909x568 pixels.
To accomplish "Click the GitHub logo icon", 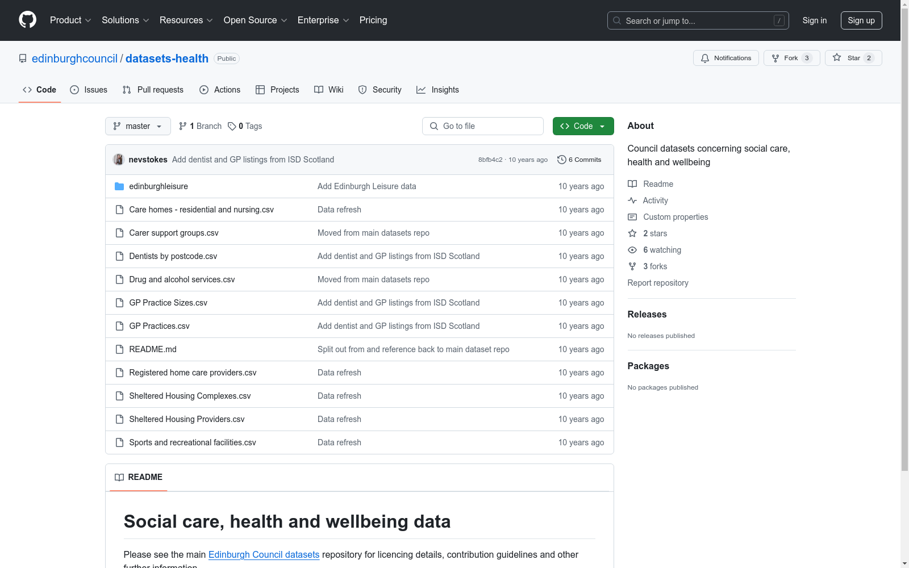I will [x=27, y=20].
